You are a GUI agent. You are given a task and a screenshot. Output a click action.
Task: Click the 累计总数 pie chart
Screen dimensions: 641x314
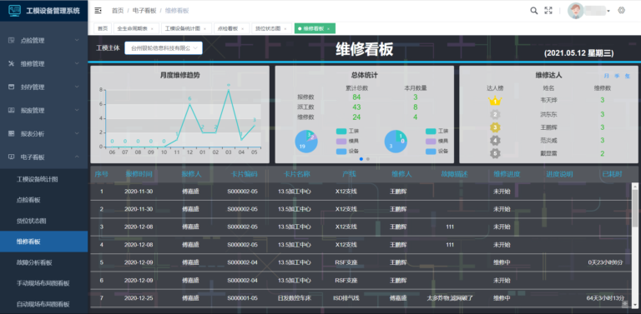(x=306, y=141)
